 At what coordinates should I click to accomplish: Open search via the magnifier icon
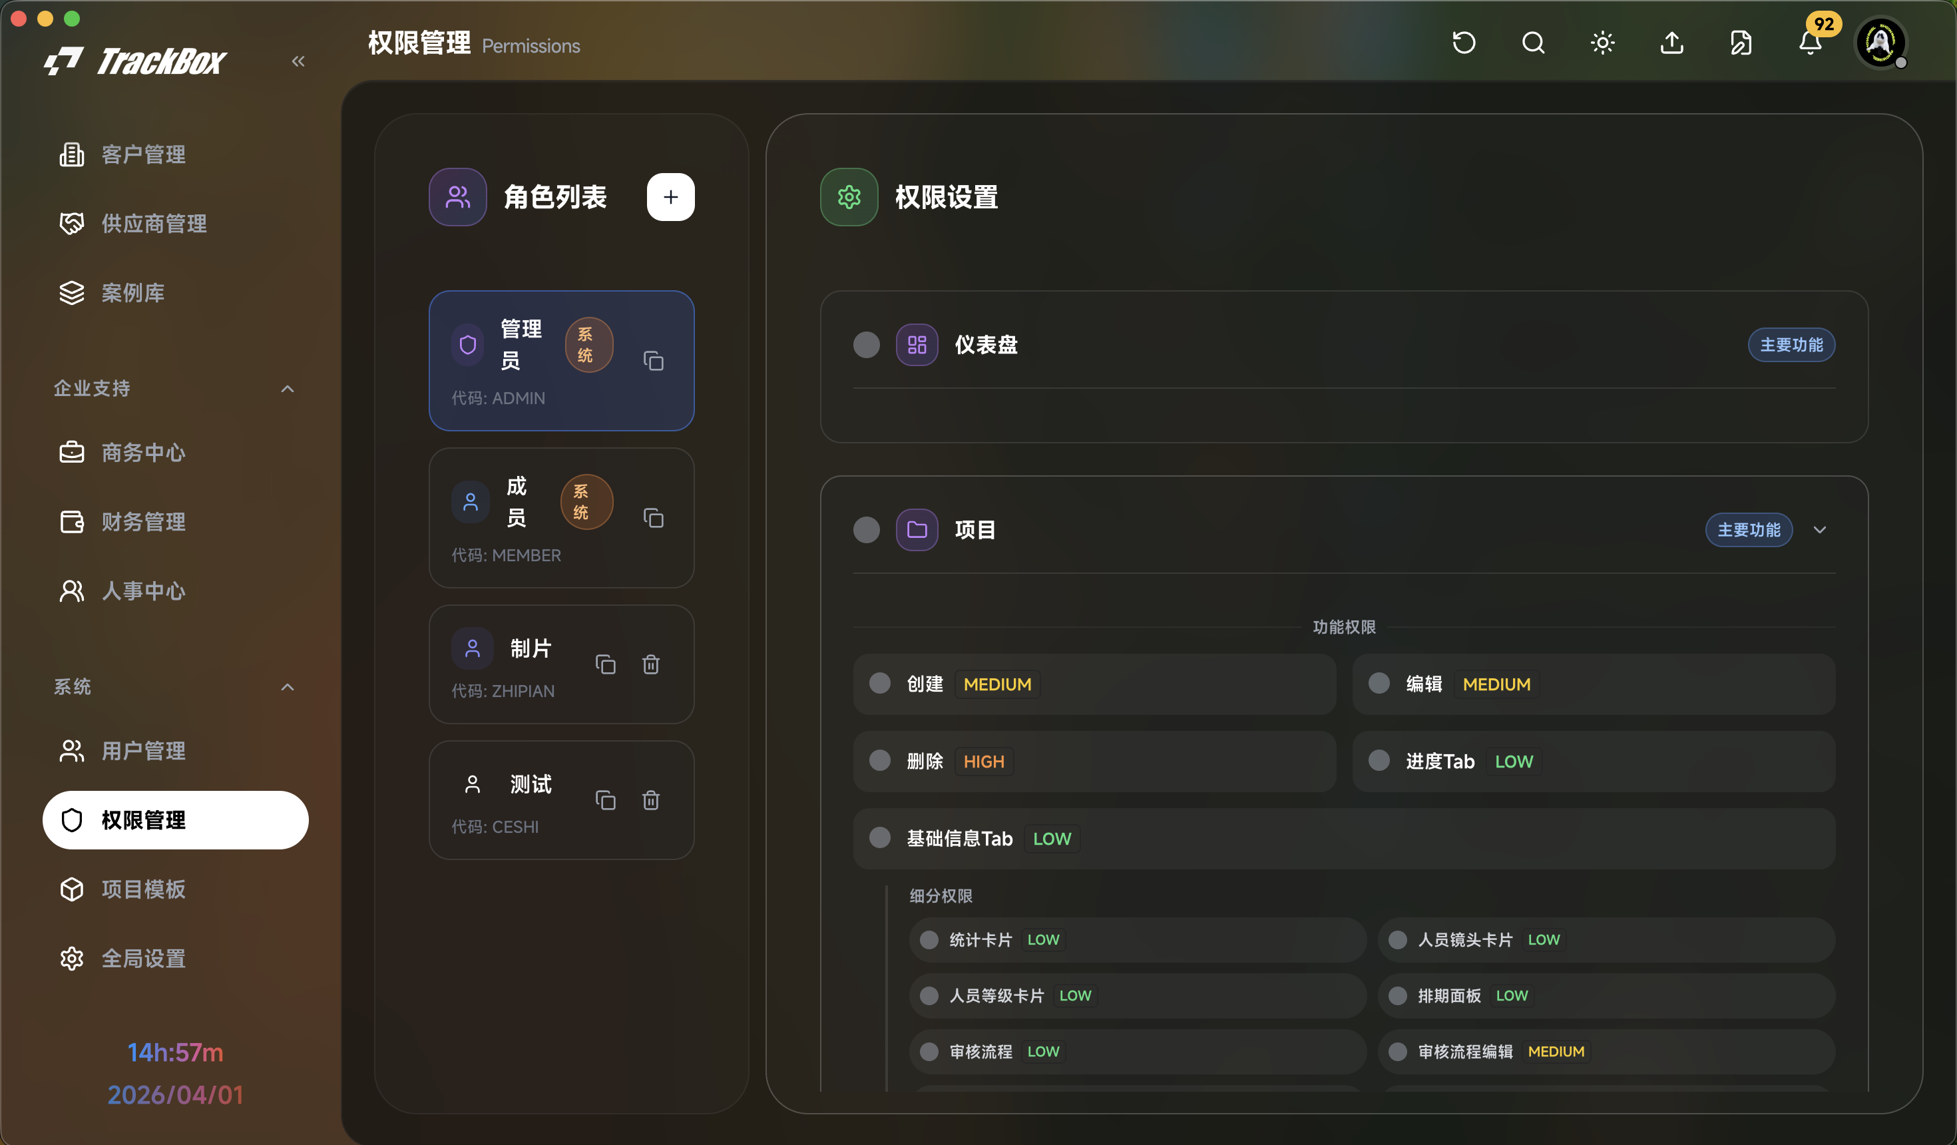(1533, 43)
